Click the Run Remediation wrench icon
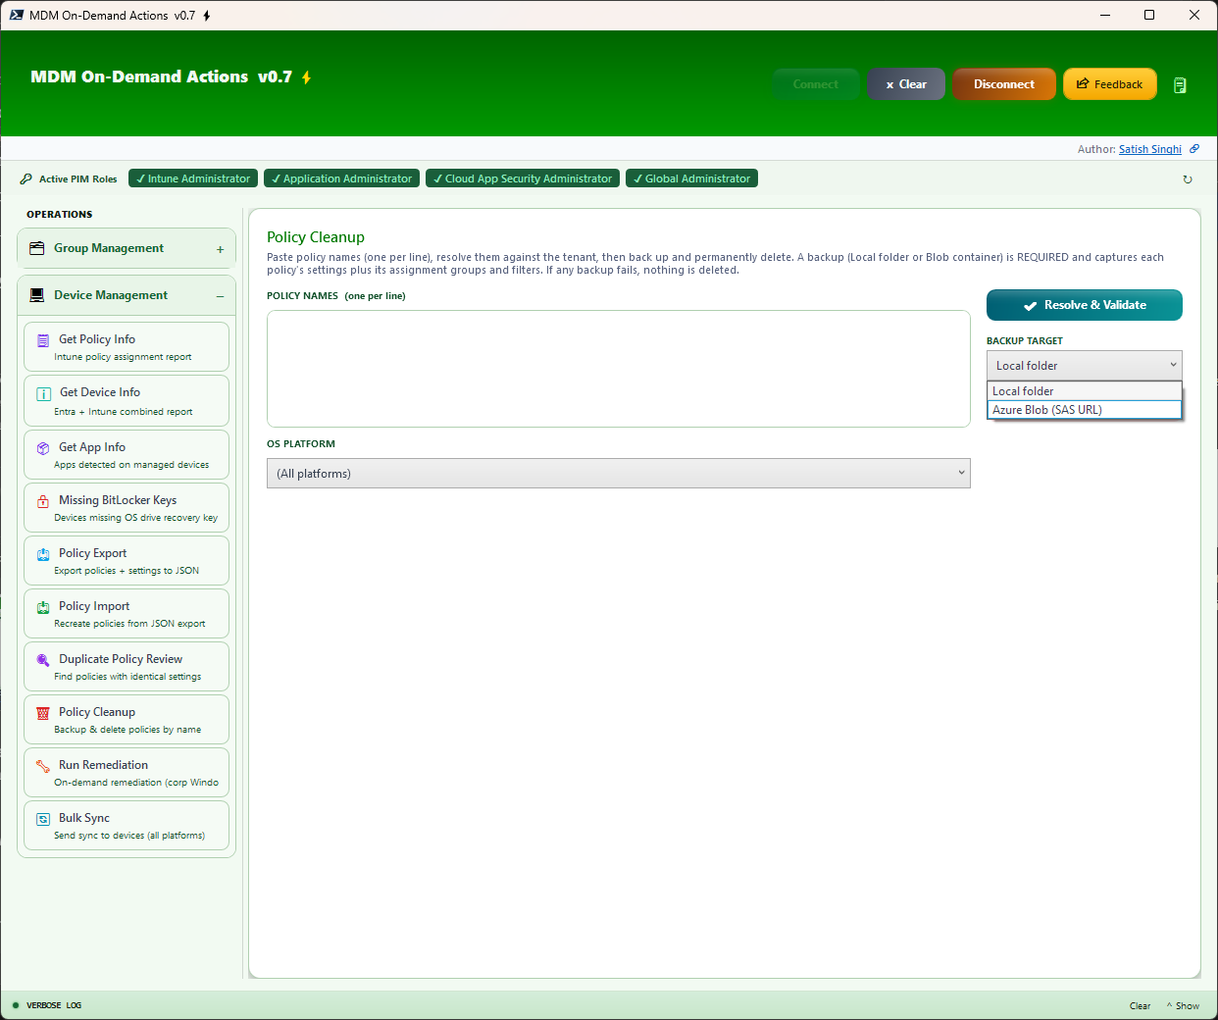 point(43,766)
